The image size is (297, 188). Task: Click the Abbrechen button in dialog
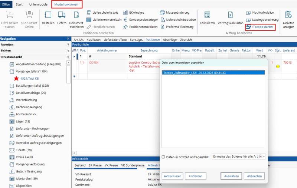click(x=254, y=176)
